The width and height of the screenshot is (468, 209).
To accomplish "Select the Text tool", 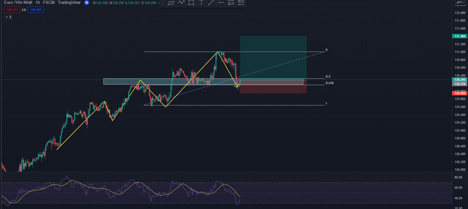I will click(x=201, y=3).
